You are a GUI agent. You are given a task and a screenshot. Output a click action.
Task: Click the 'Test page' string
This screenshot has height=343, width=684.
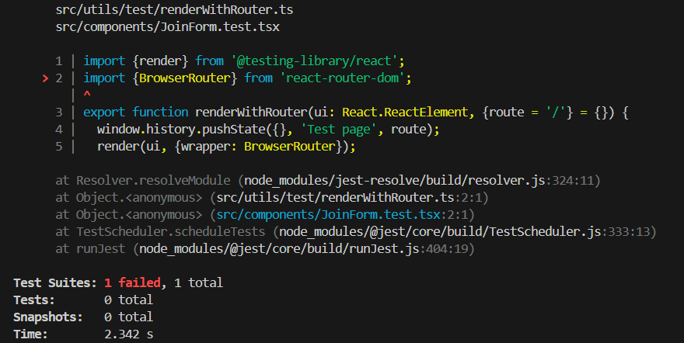point(339,130)
